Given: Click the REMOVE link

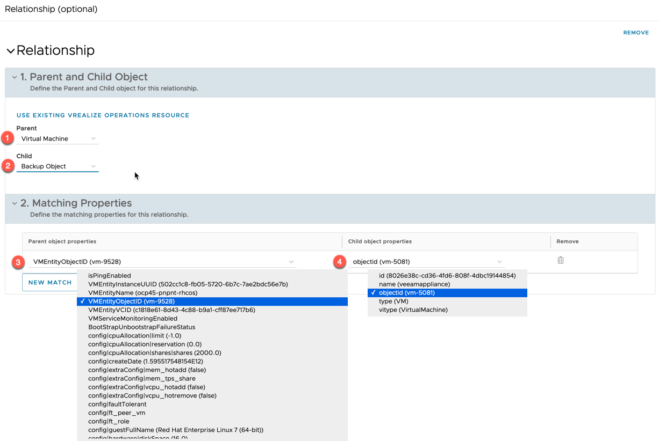Looking at the screenshot, I should (636, 33).
